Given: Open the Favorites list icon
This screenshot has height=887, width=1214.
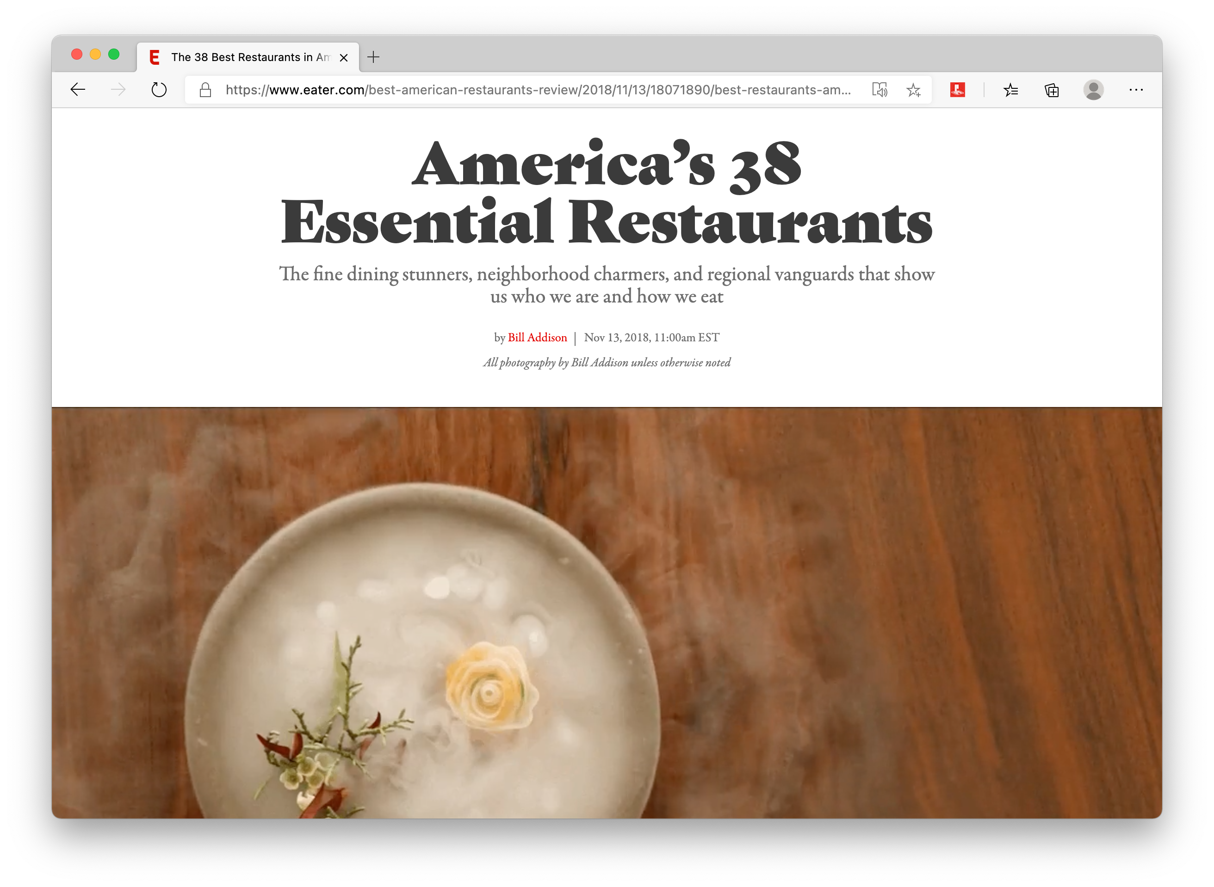Looking at the screenshot, I should coord(1010,90).
